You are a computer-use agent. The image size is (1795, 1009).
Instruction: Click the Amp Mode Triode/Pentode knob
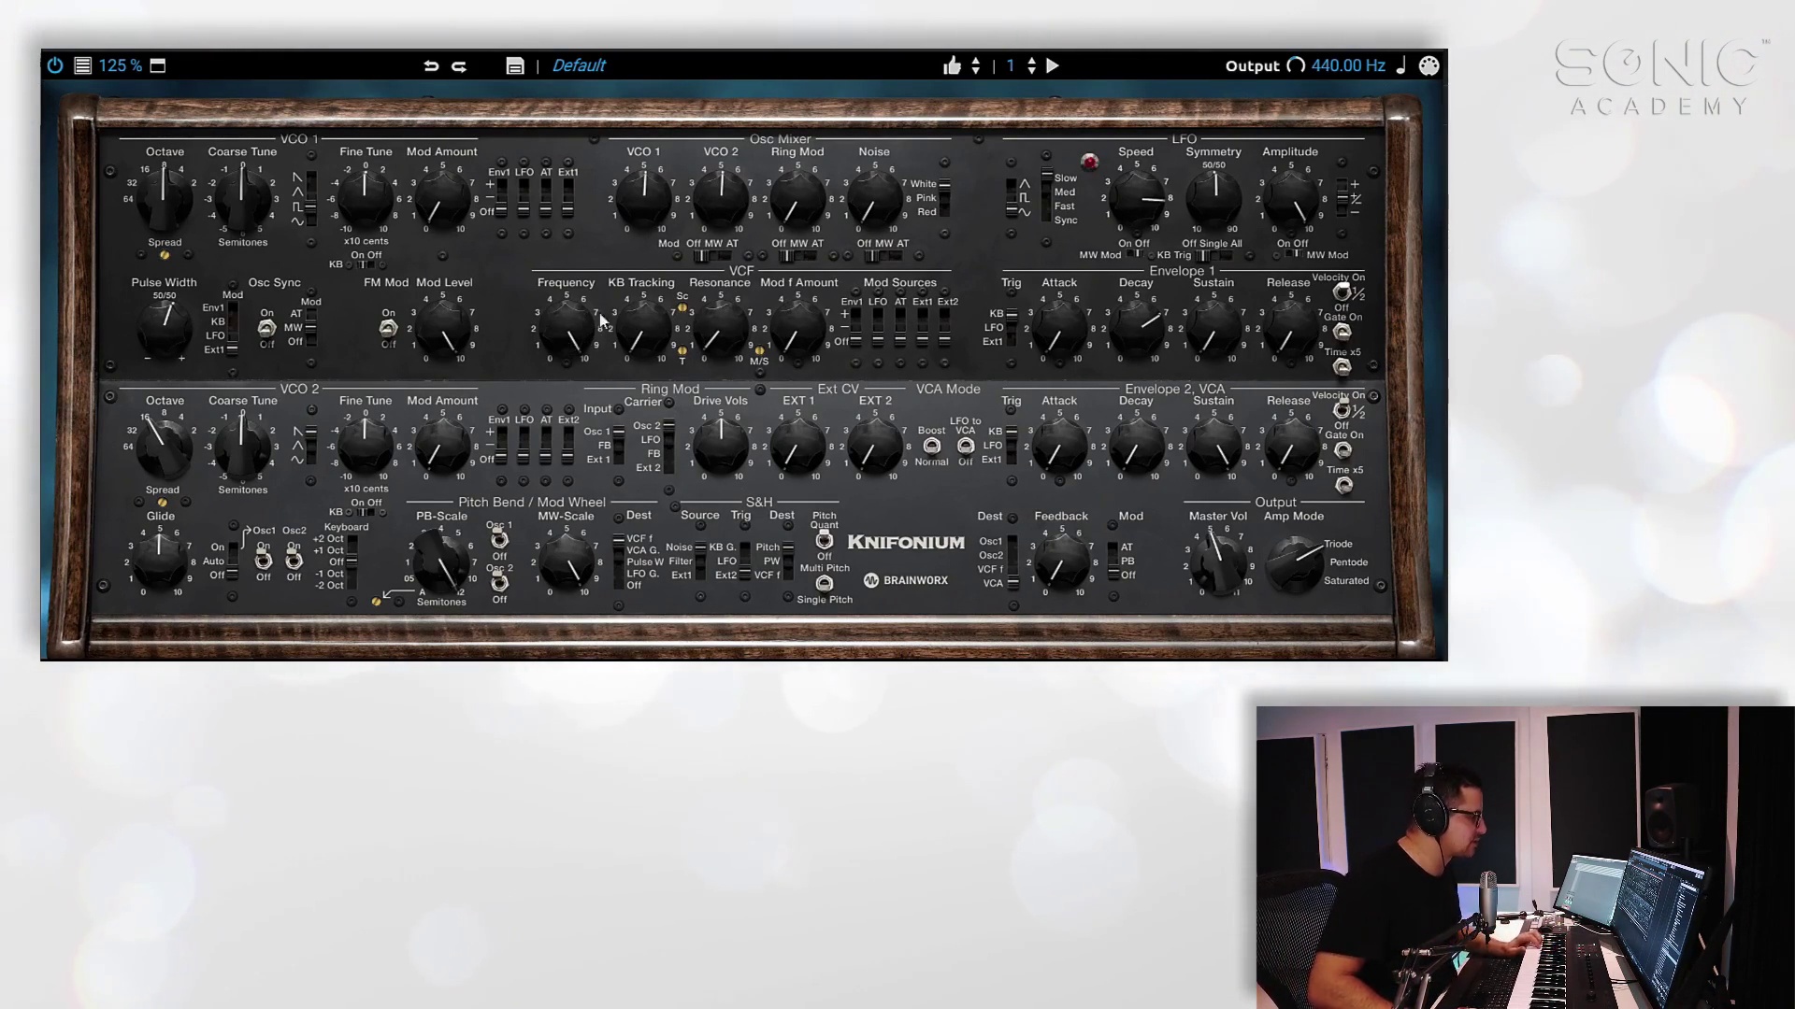[1296, 563]
